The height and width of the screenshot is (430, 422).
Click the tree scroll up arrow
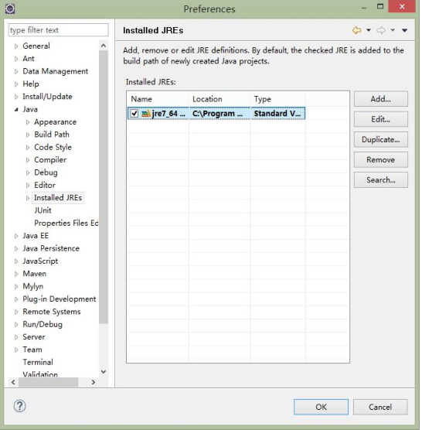[x=104, y=46]
